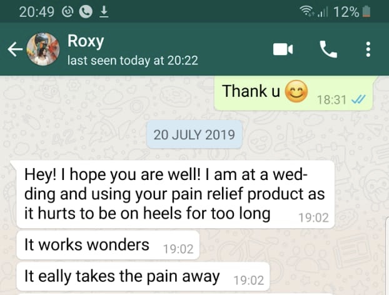Select the It works wonders message
Image resolution: width=389 pixels, height=295 pixels.
click(108, 245)
